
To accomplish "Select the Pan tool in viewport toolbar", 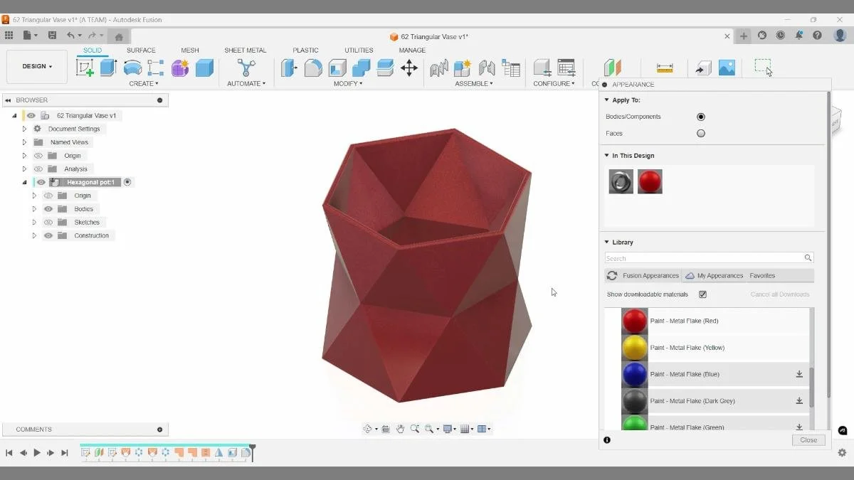I will (401, 427).
